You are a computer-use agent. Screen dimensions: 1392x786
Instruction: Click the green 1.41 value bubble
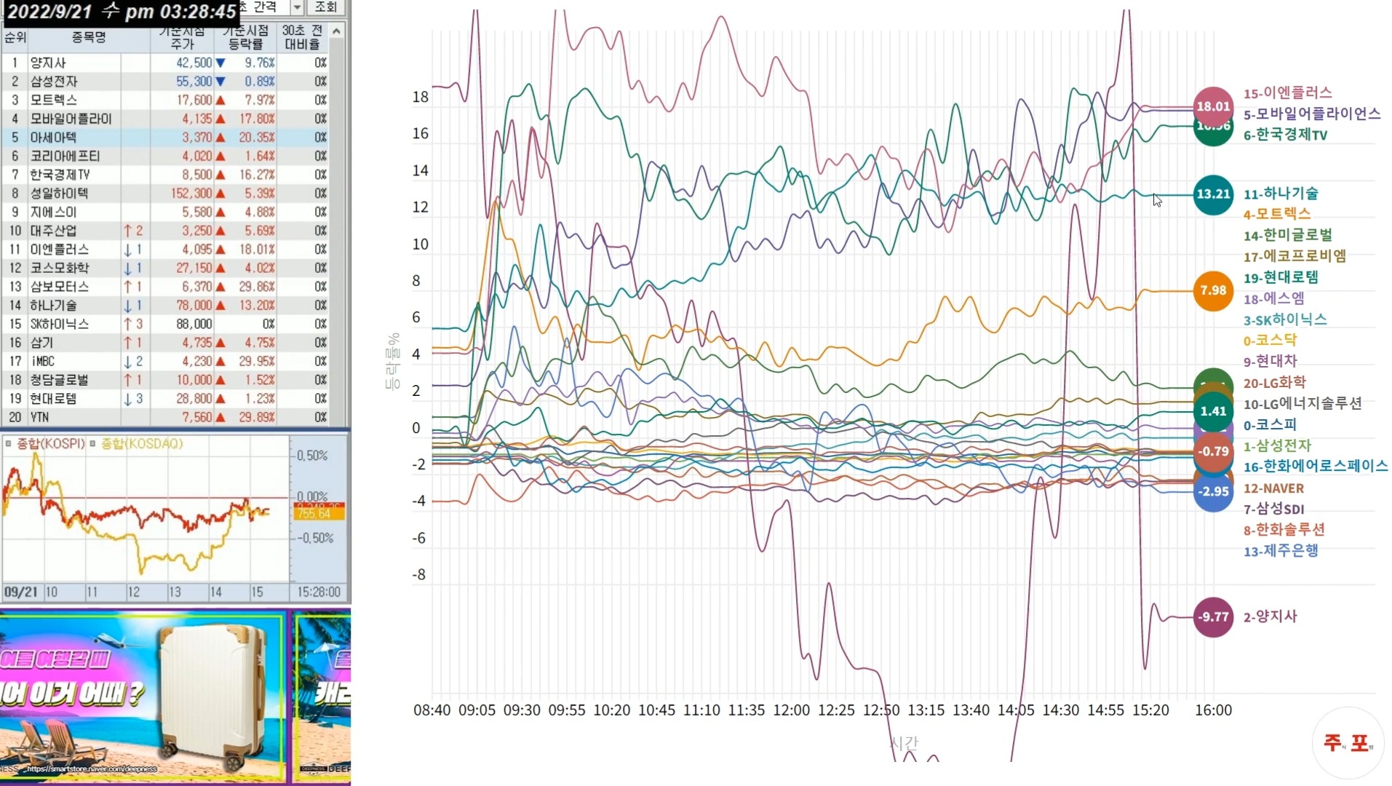pos(1212,411)
